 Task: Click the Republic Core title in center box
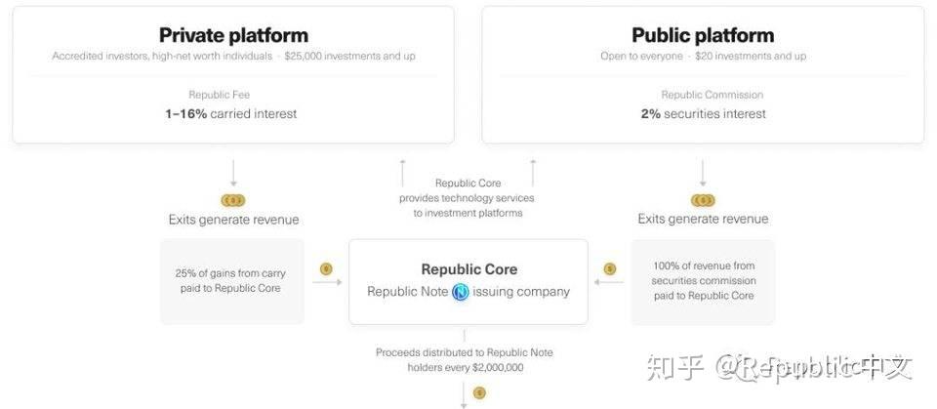(468, 269)
